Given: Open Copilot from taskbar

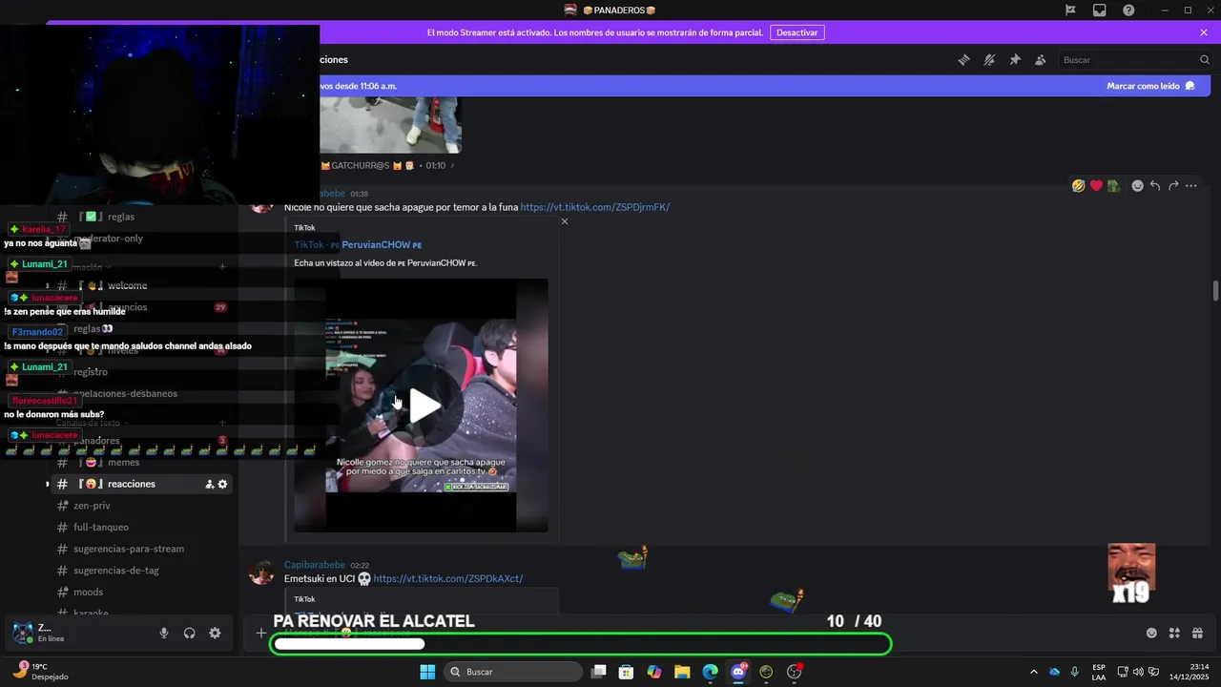Looking at the screenshot, I should (654, 672).
